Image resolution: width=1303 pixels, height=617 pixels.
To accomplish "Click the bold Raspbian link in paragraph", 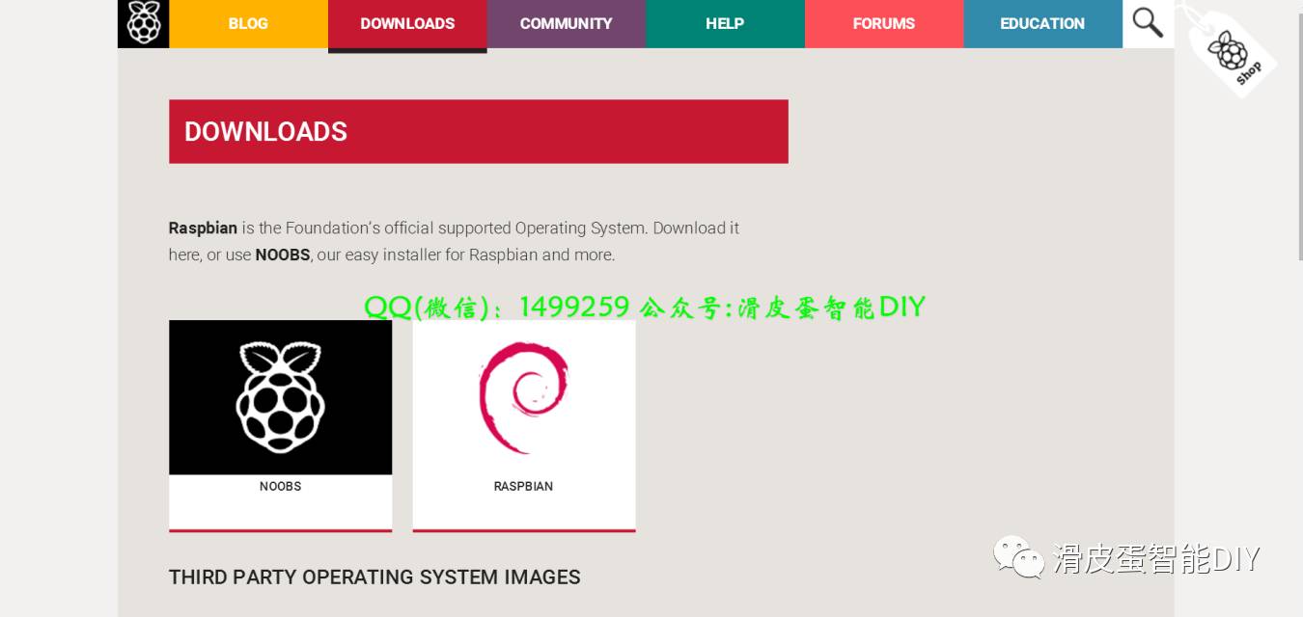I will coord(203,228).
